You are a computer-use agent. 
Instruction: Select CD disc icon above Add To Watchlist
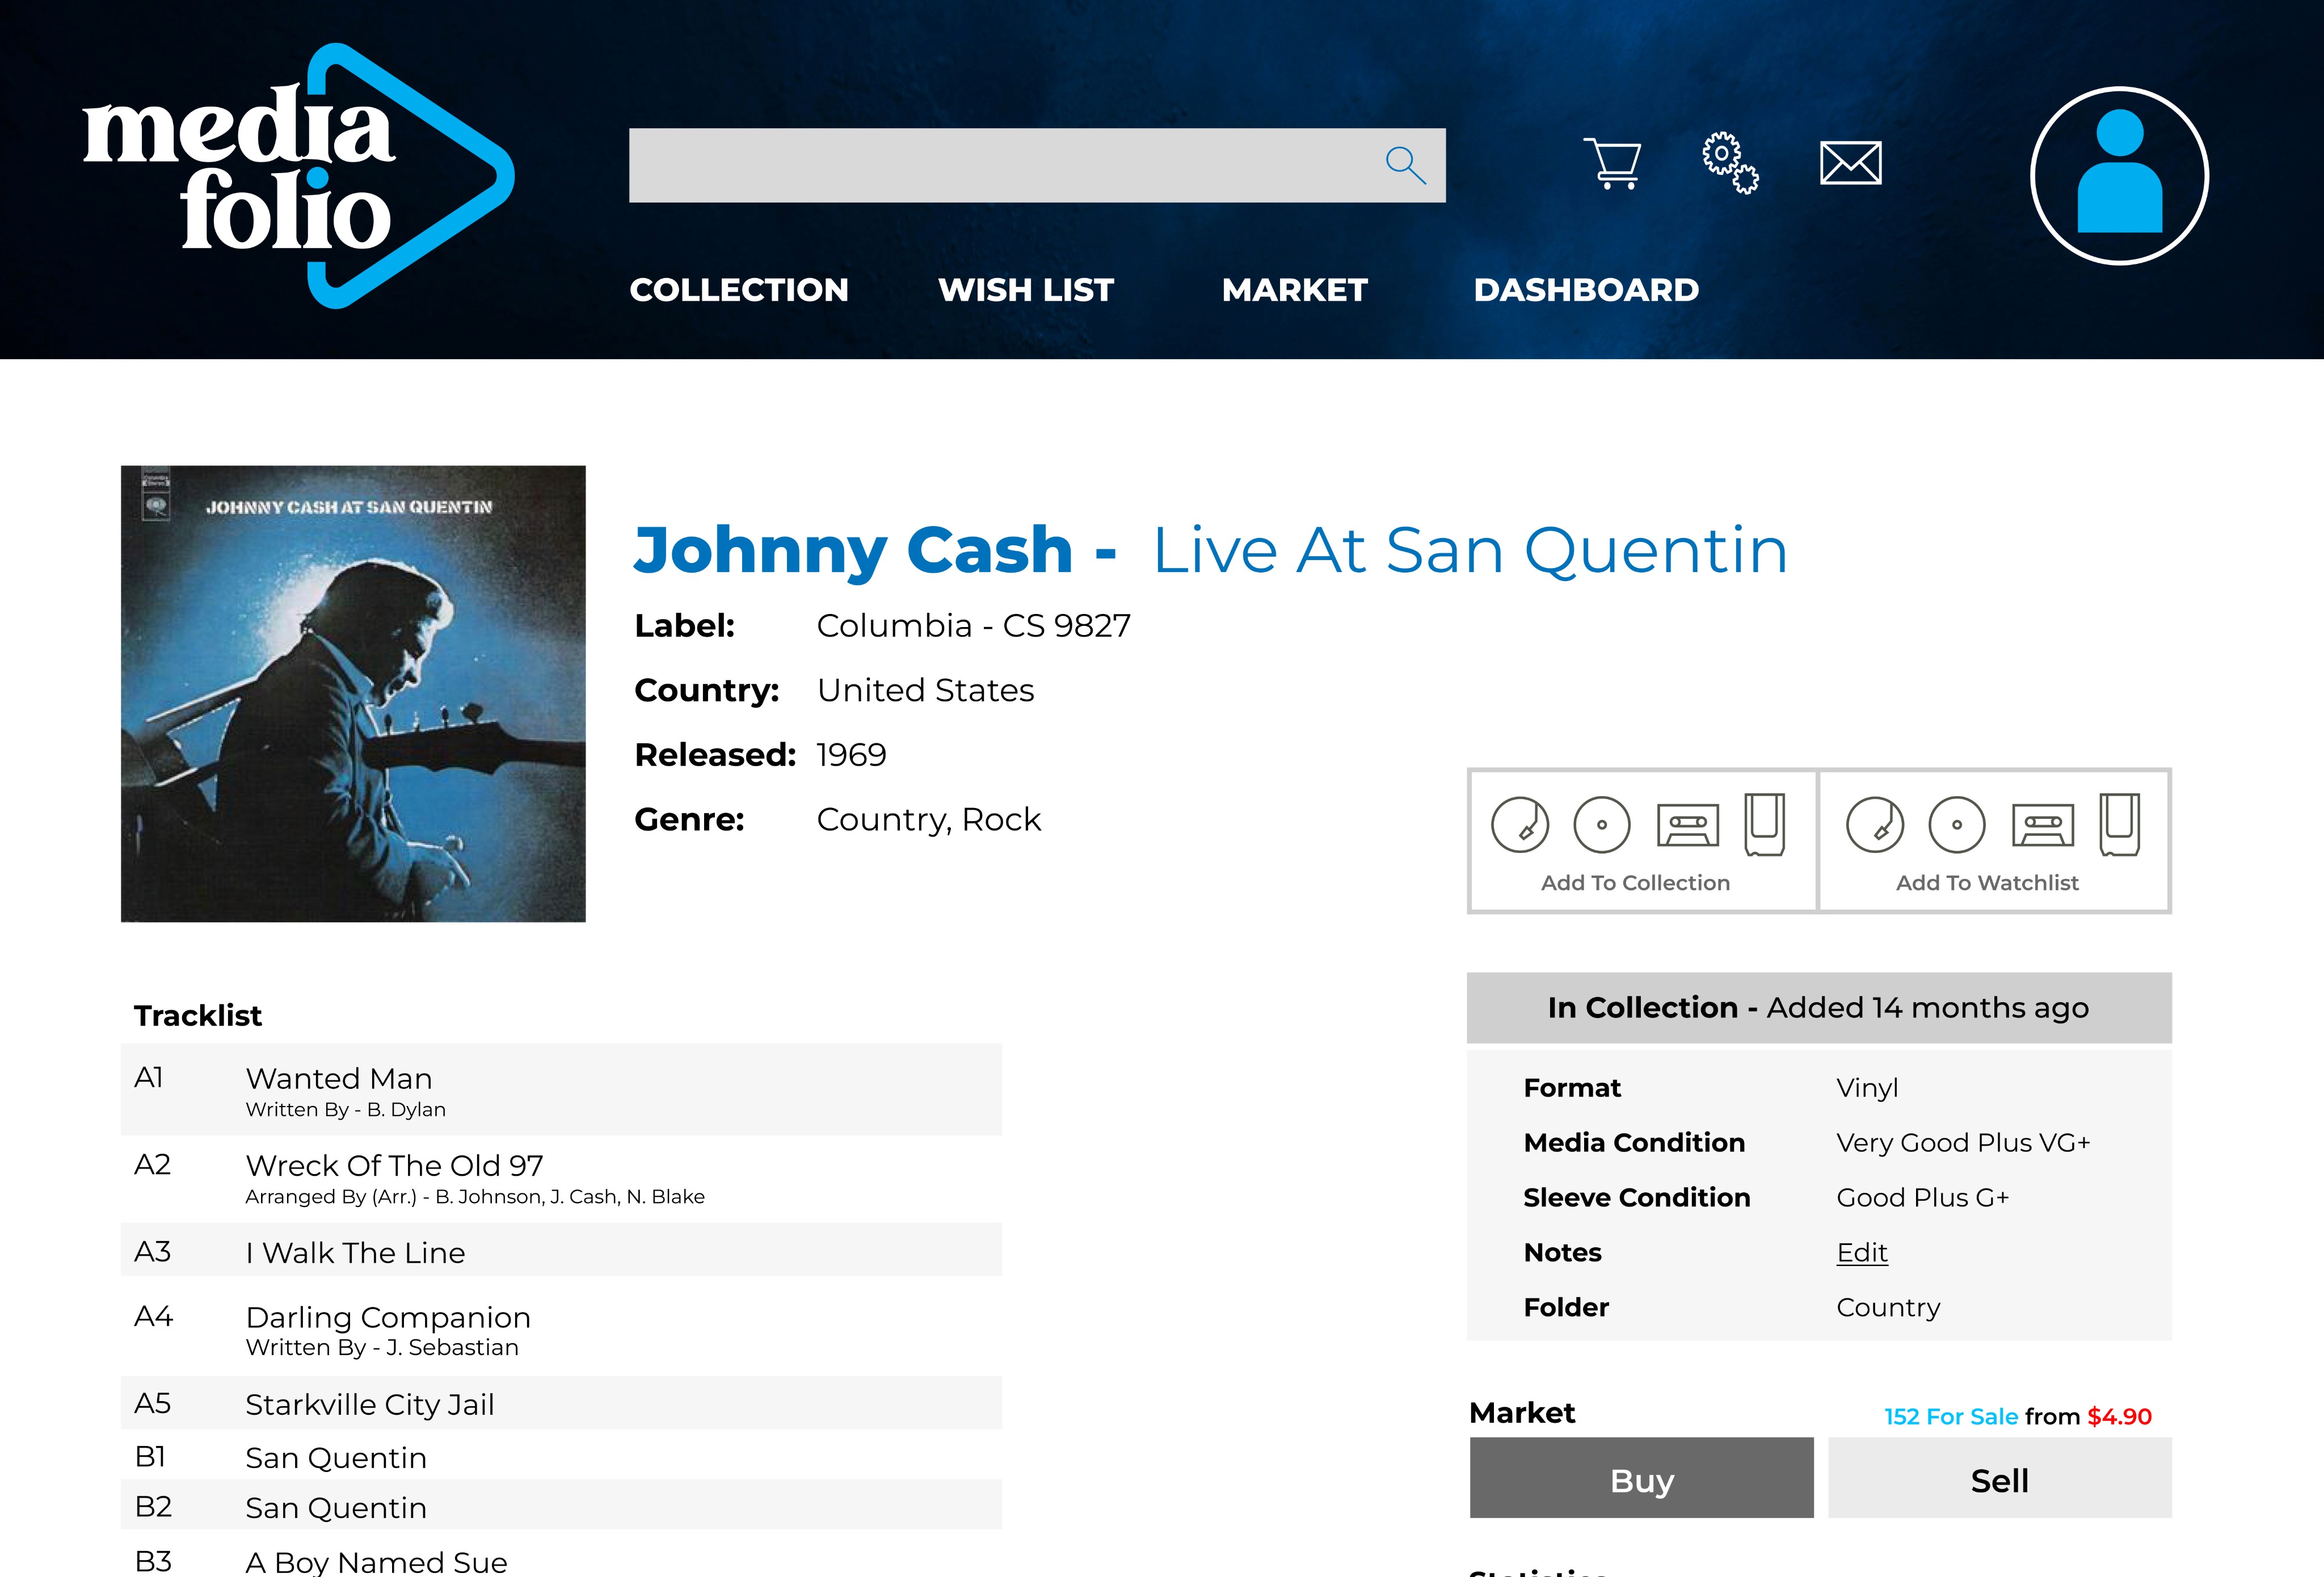click(x=1957, y=825)
